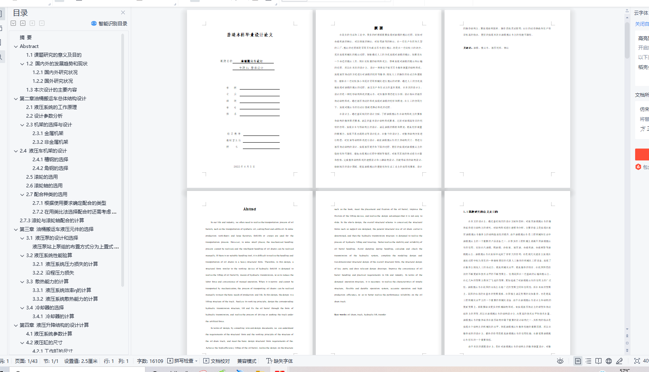Close the 目录 outline panel
The width and height of the screenshot is (649, 372).
click(x=123, y=13)
